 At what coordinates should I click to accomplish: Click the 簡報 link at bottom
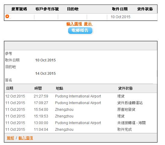(10, 138)
